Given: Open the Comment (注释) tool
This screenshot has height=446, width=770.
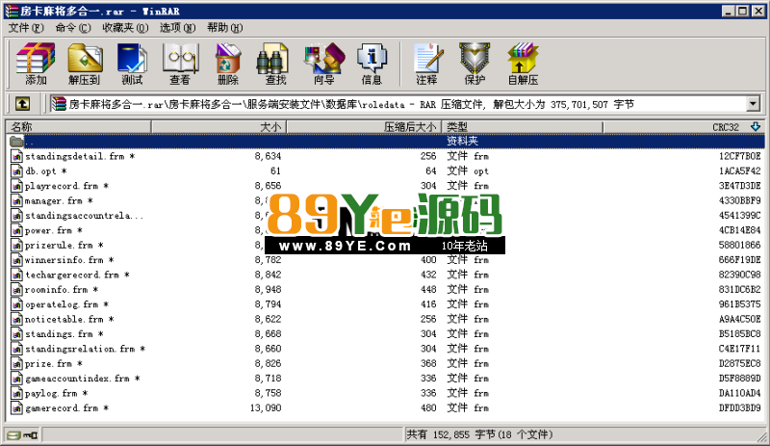Looking at the screenshot, I should [x=426, y=64].
